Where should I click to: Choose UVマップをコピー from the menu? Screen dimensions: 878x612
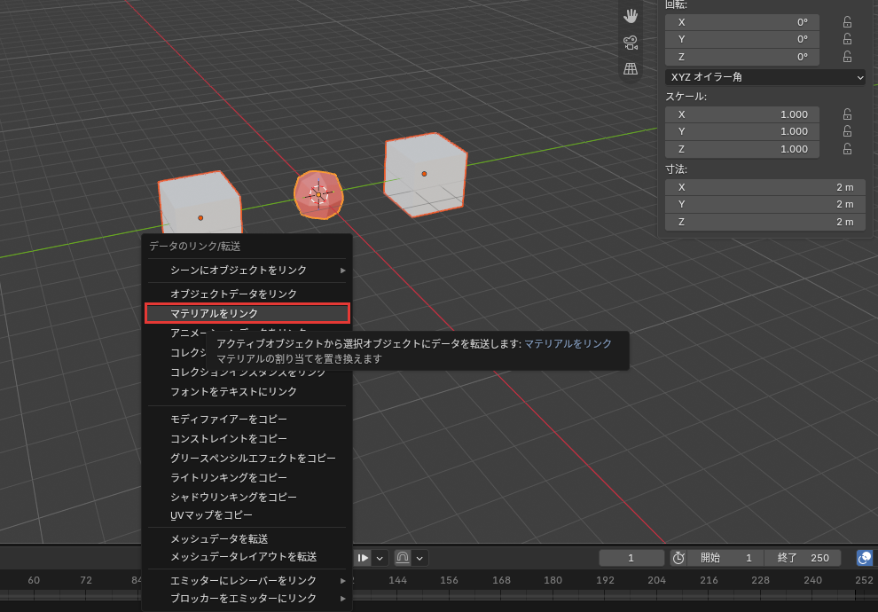(247, 515)
